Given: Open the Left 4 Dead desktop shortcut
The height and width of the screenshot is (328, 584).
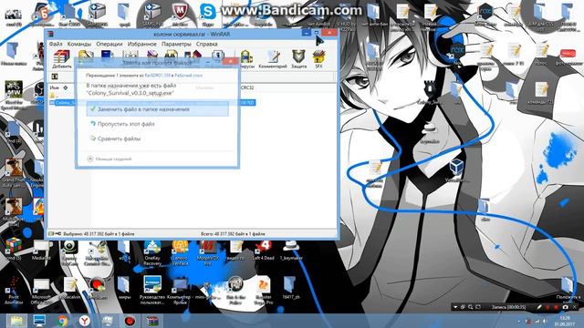Looking at the screenshot, I should point(264,250).
